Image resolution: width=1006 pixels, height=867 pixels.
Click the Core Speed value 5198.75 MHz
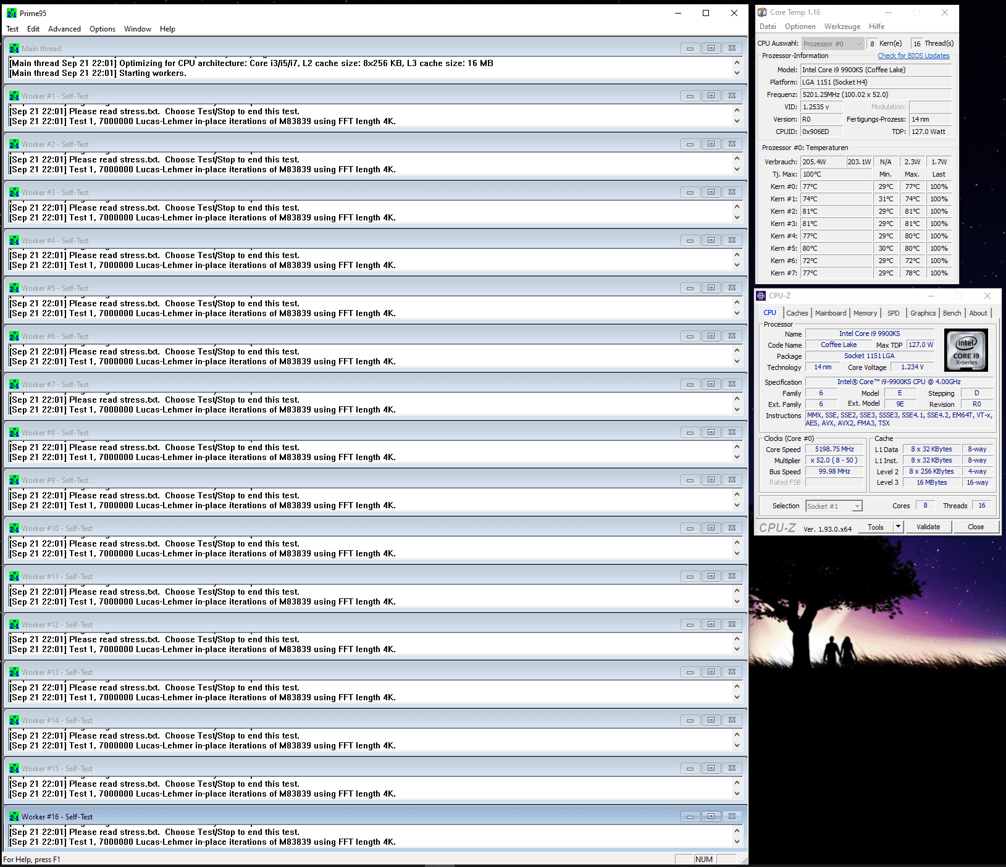[834, 450]
